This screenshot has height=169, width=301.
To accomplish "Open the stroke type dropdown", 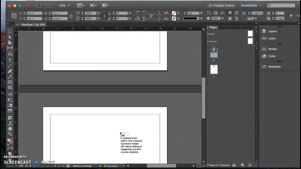I will (201, 19).
